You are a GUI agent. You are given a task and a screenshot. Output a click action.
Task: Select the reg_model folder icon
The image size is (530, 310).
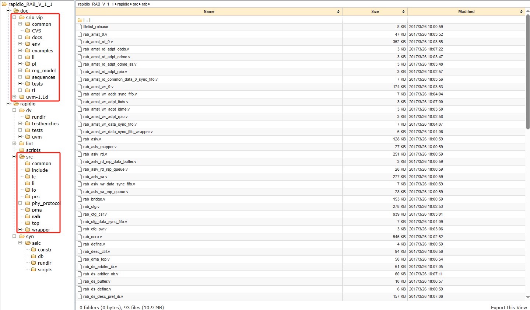28,70
